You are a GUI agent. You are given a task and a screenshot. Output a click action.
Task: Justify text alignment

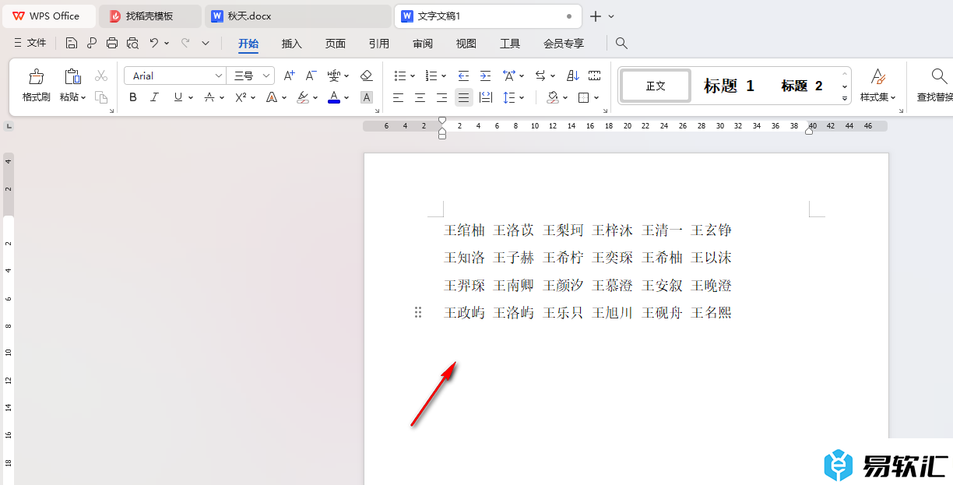pyautogui.click(x=463, y=97)
